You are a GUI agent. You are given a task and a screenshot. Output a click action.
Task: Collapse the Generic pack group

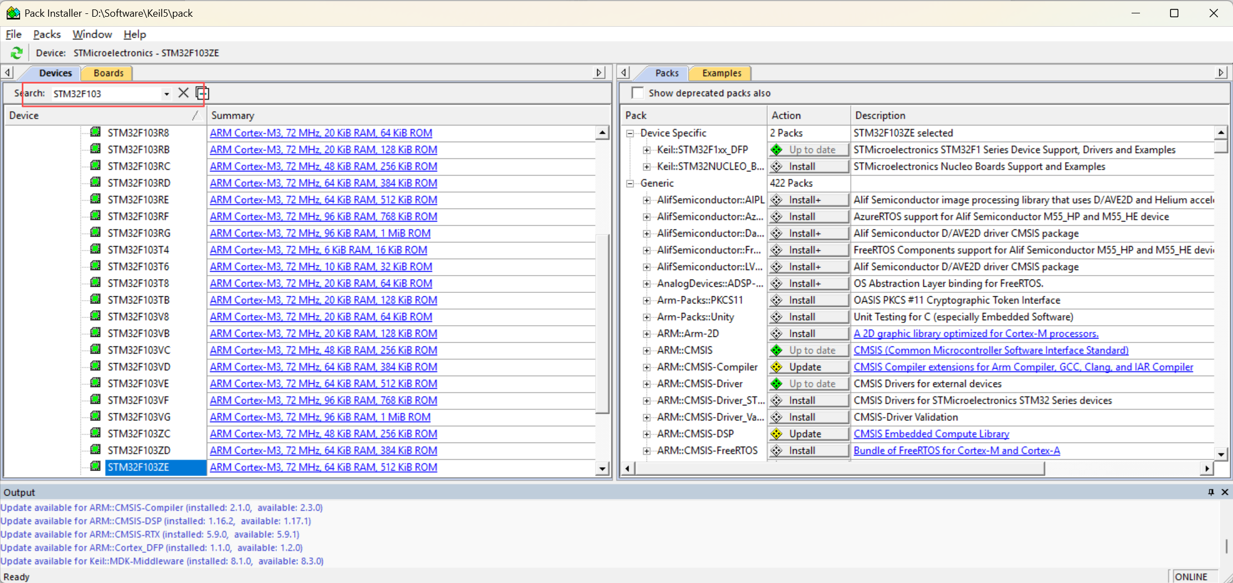pyautogui.click(x=630, y=183)
